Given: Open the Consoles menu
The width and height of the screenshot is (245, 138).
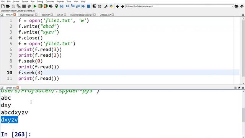Looking at the screenshot, I should point(50,2).
